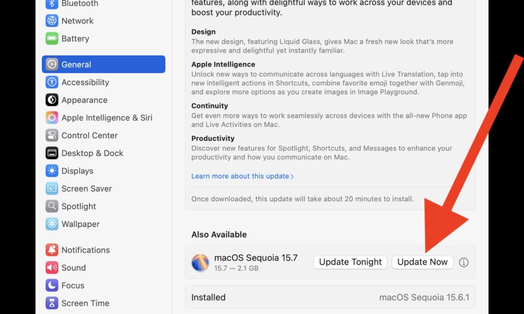Click the Accessibility icon
524x314 pixels.
click(52, 82)
